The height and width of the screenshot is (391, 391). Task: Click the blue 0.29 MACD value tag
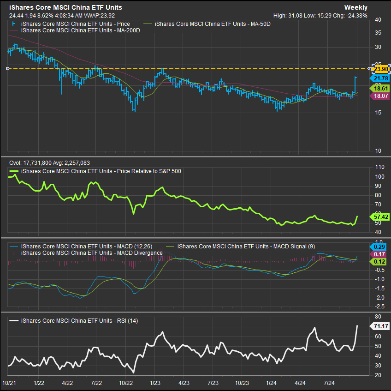pos(378,247)
